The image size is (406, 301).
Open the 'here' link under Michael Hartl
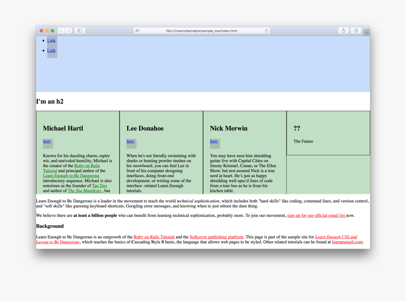tap(47, 141)
